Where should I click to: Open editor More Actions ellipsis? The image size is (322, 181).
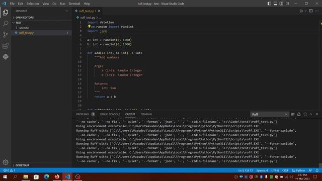(317, 11)
